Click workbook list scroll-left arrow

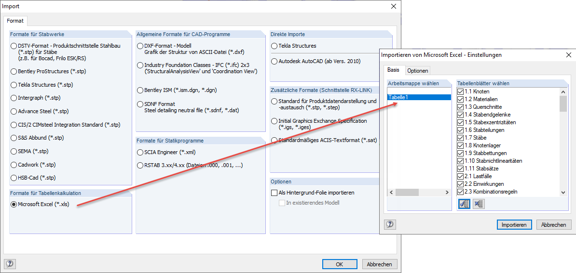391,193
